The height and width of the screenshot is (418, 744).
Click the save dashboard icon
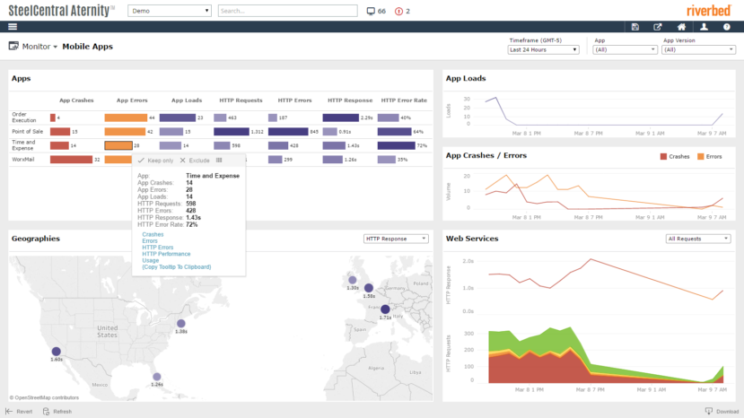(635, 27)
